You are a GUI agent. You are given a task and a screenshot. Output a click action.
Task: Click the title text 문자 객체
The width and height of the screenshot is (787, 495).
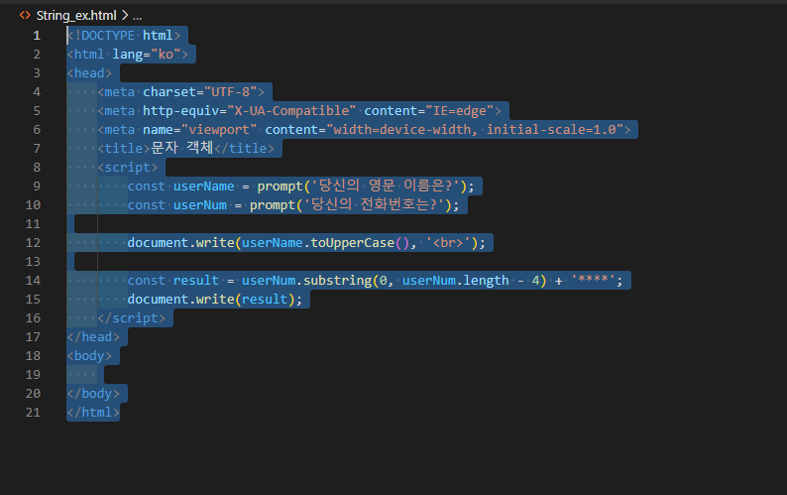tap(181, 148)
